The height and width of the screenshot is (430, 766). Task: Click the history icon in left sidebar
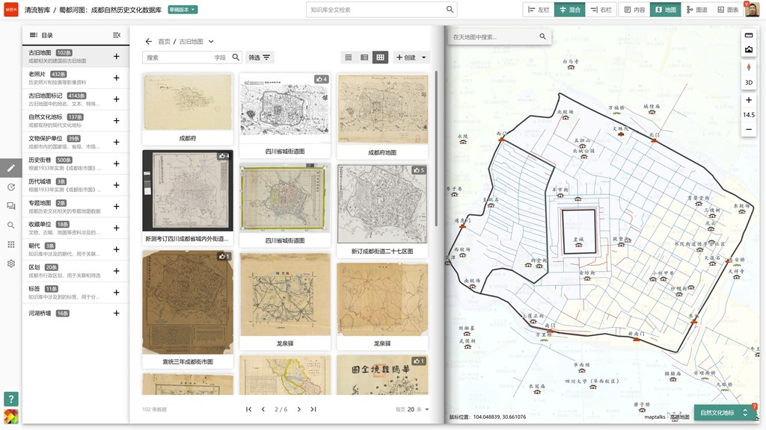pos(11,187)
